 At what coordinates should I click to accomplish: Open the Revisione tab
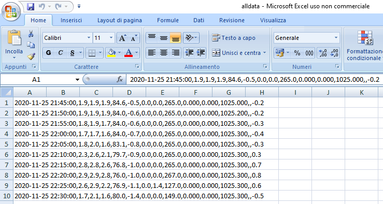[232, 20]
